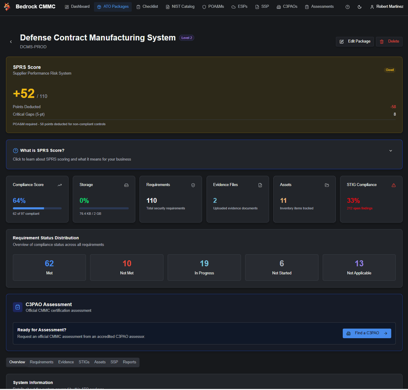Click the Edit Package button
The image size is (408, 390).
355,41
